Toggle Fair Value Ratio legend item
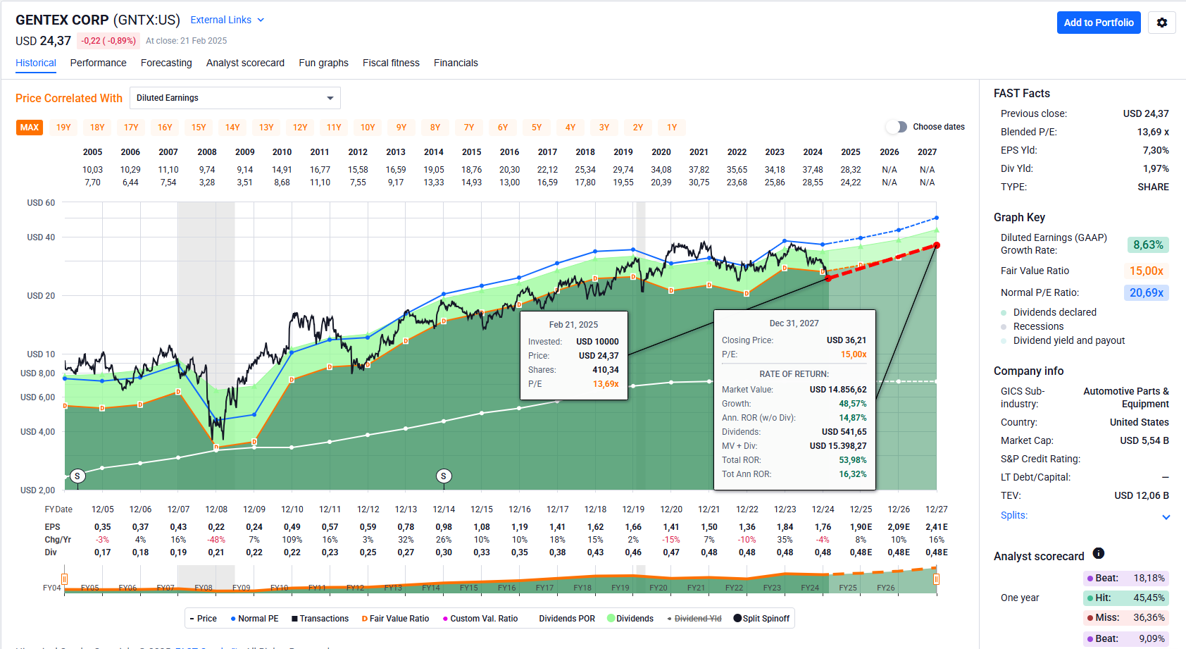The height and width of the screenshot is (649, 1186). tap(395, 619)
